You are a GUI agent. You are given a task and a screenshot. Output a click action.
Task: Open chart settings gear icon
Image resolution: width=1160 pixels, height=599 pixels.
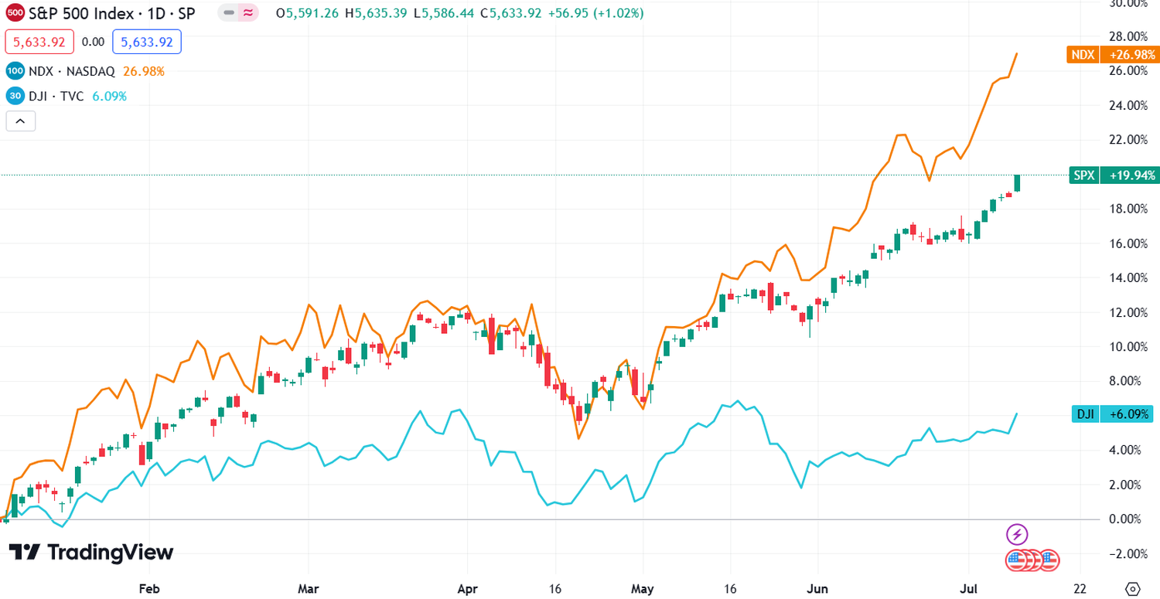pos(1133,588)
